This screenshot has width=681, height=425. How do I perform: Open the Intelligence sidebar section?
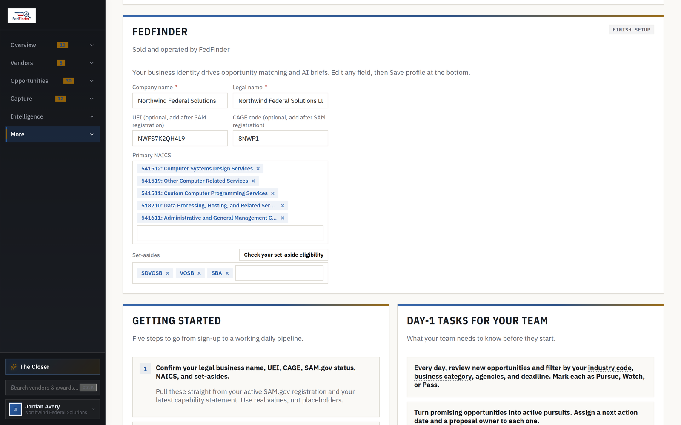tap(53, 116)
